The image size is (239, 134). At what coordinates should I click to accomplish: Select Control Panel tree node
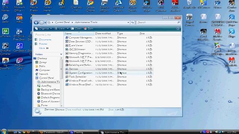pyautogui.click(x=45, y=78)
